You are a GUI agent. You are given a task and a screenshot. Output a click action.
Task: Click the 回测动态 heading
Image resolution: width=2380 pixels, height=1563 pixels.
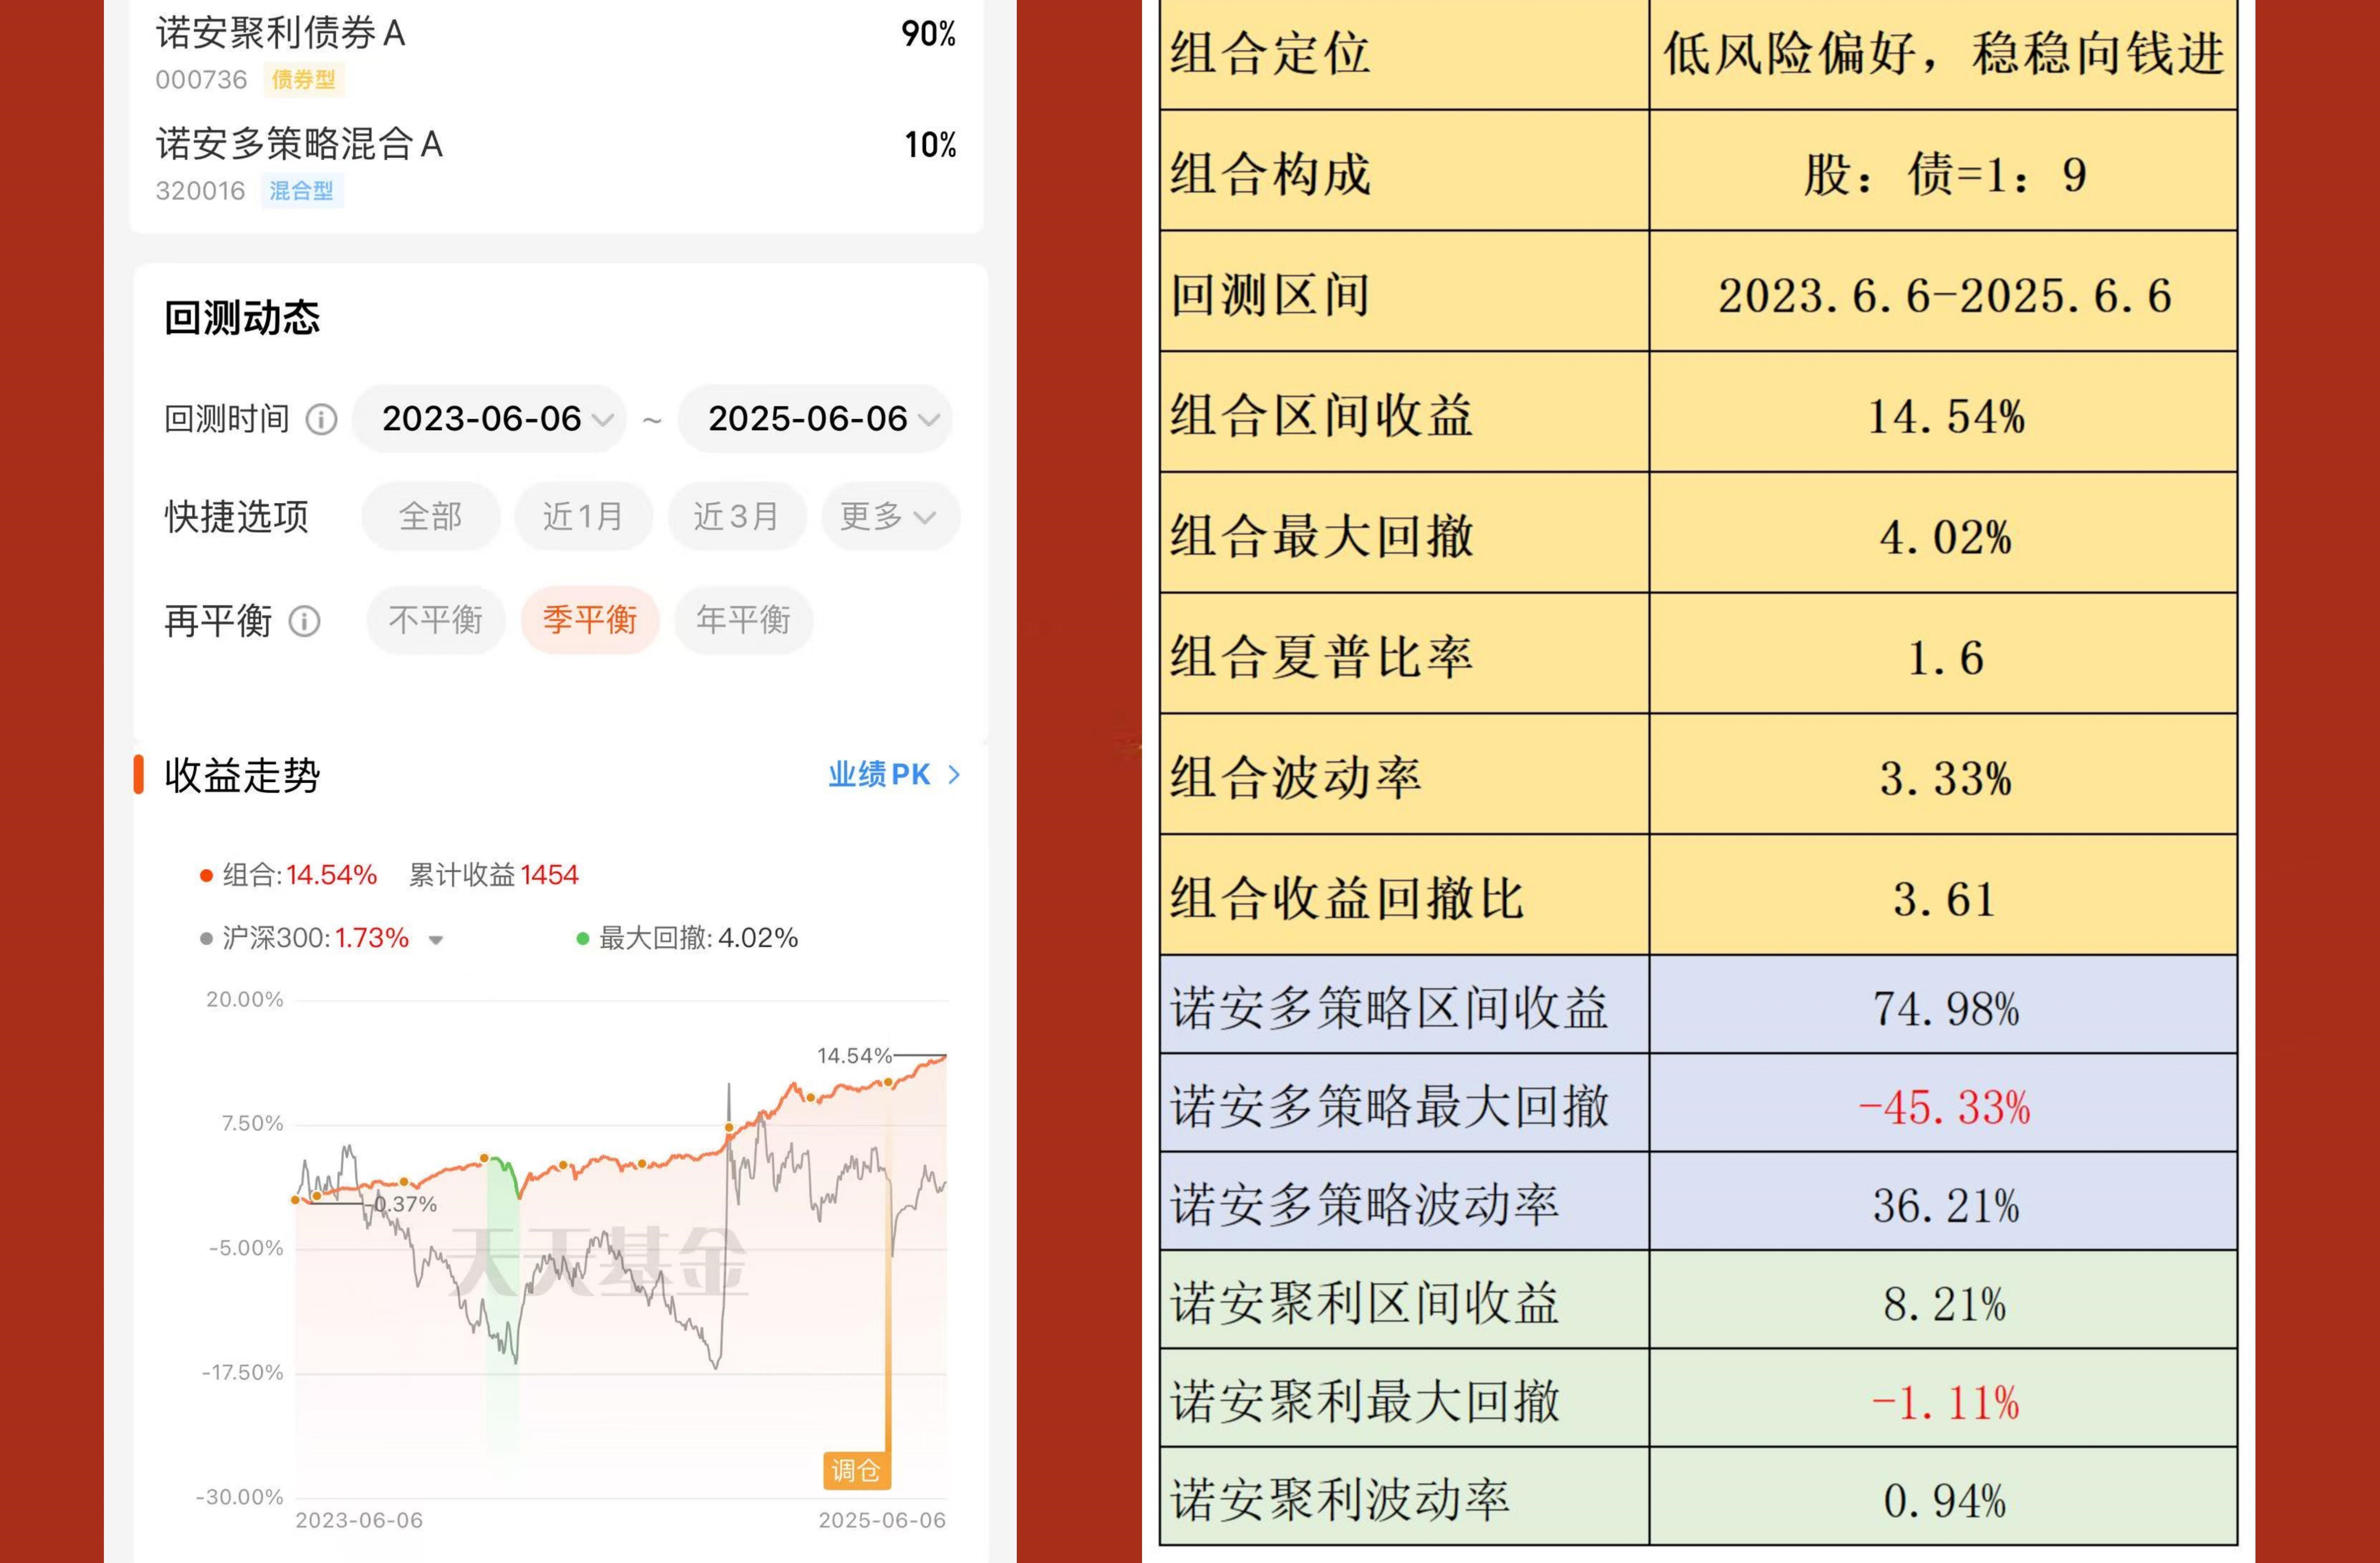[x=242, y=318]
